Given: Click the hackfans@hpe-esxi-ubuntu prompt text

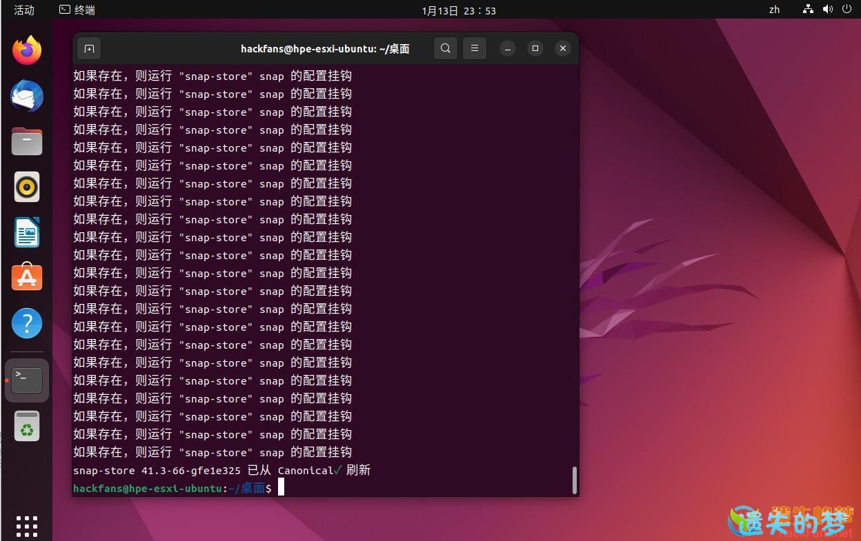Looking at the screenshot, I should pyautogui.click(x=148, y=488).
